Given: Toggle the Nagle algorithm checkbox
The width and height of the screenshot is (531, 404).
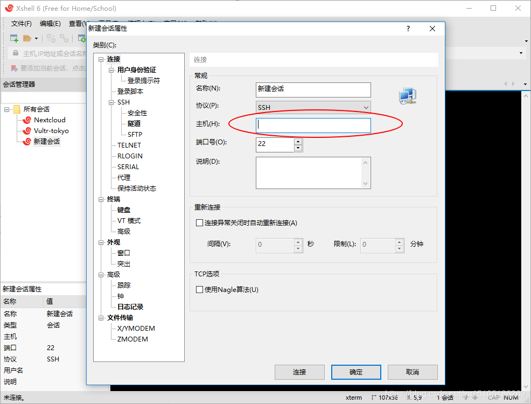Looking at the screenshot, I should click(x=199, y=289).
